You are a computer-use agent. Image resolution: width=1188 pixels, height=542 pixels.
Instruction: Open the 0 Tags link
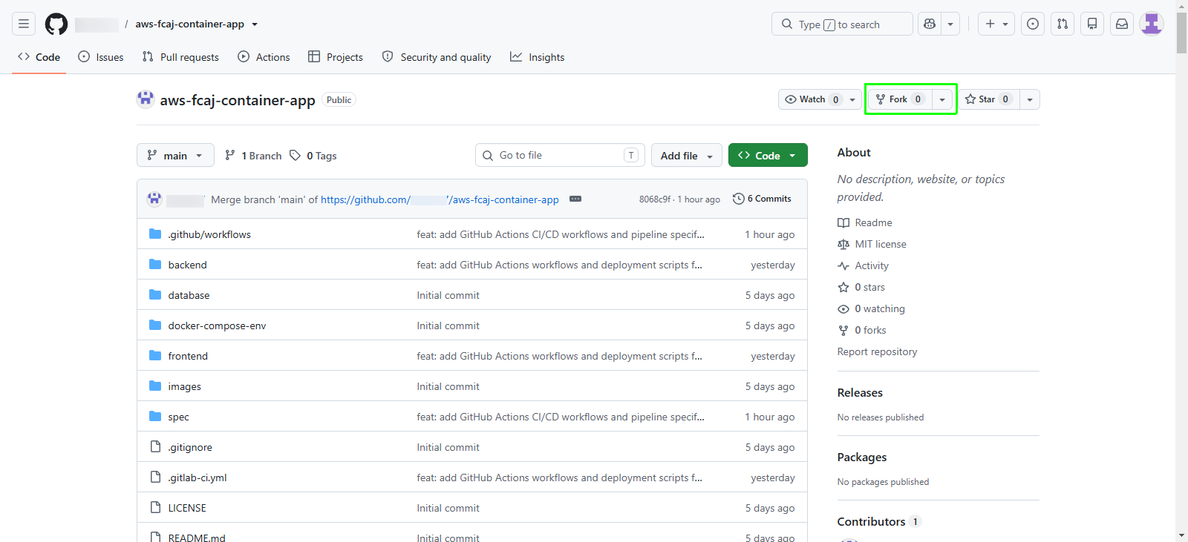point(313,156)
